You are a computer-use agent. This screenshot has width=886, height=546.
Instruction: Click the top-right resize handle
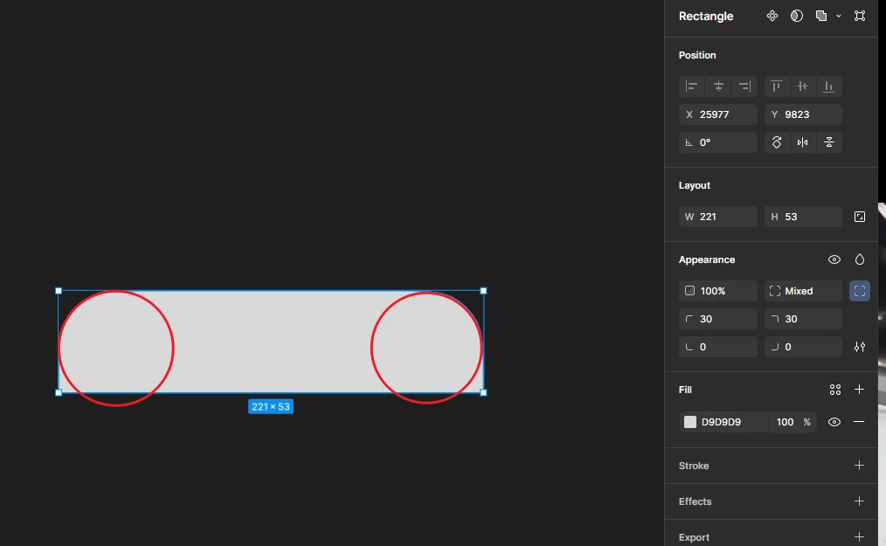coord(483,291)
